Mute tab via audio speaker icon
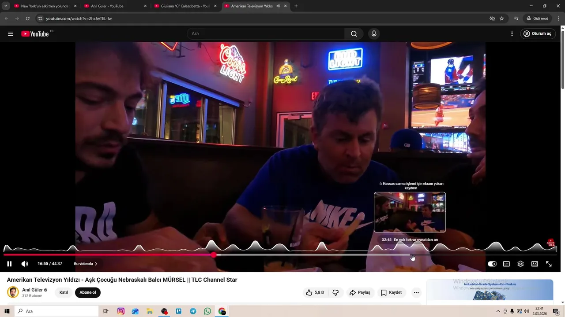 click(278, 6)
